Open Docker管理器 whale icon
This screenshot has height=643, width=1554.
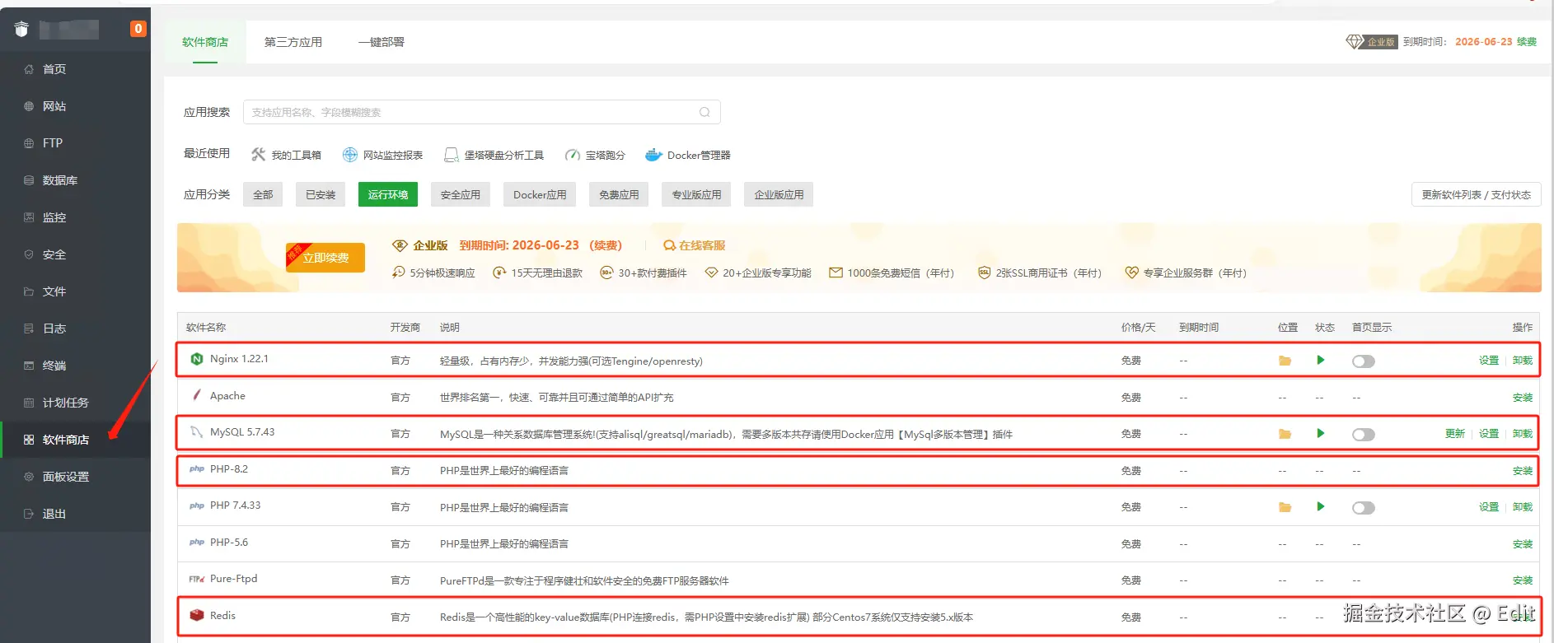click(653, 155)
